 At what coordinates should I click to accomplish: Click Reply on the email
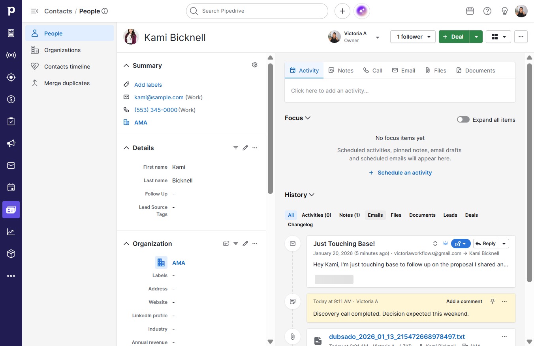[x=486, y=244]
